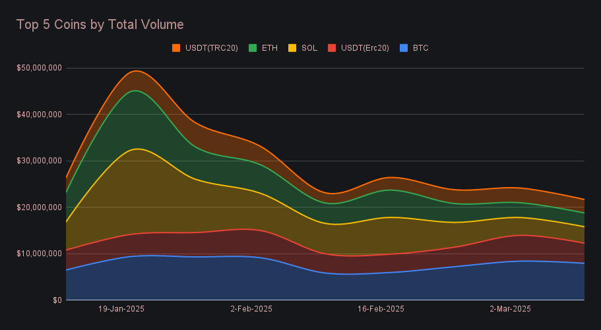The width and height of the screenshot is (601, 330).
Task: Click the orange USDT(TRC20) legend swatch
Action: 176,47
